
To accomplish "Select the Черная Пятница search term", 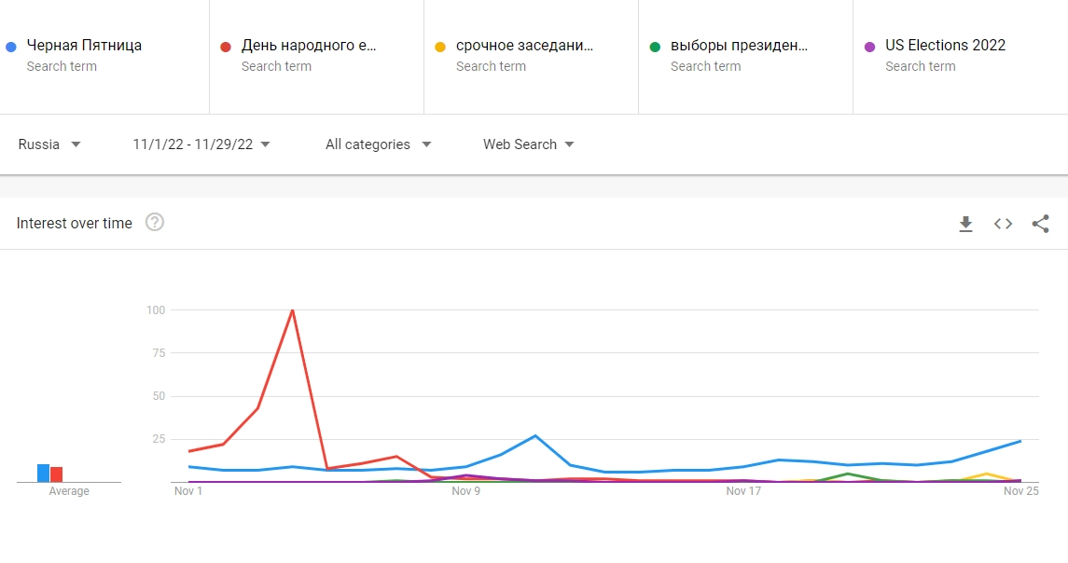I will click(x=84, y=46).
